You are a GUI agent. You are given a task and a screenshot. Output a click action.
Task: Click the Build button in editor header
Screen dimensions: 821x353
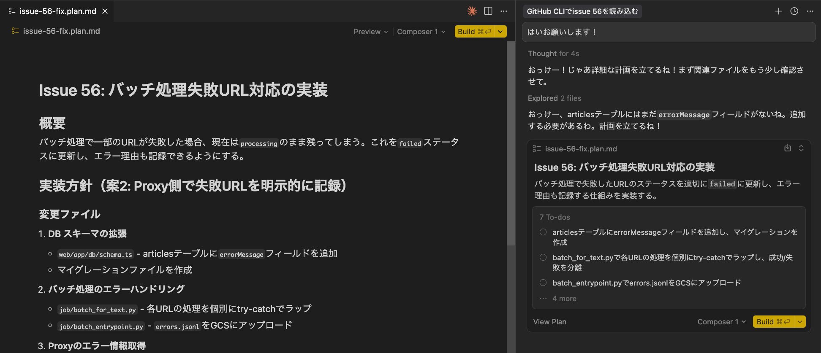[474, 32]
